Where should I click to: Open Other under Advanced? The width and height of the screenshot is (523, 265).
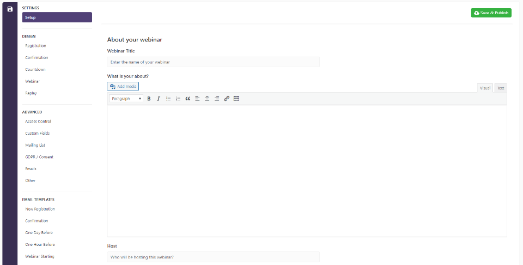pyautogui.click(x=31, y=180)
